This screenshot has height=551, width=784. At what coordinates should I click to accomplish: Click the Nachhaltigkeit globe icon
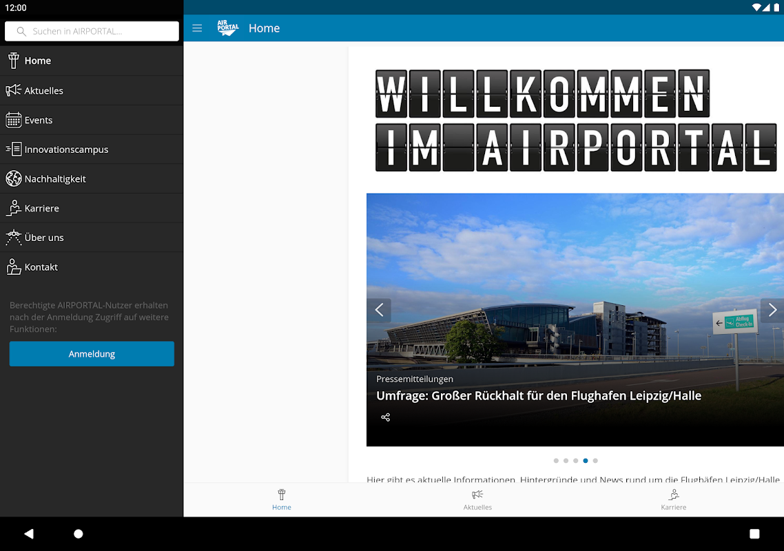(14, 178)
